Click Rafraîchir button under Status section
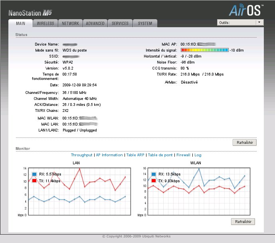This screenshot has width=275, height=243. (x=245, y=143)
